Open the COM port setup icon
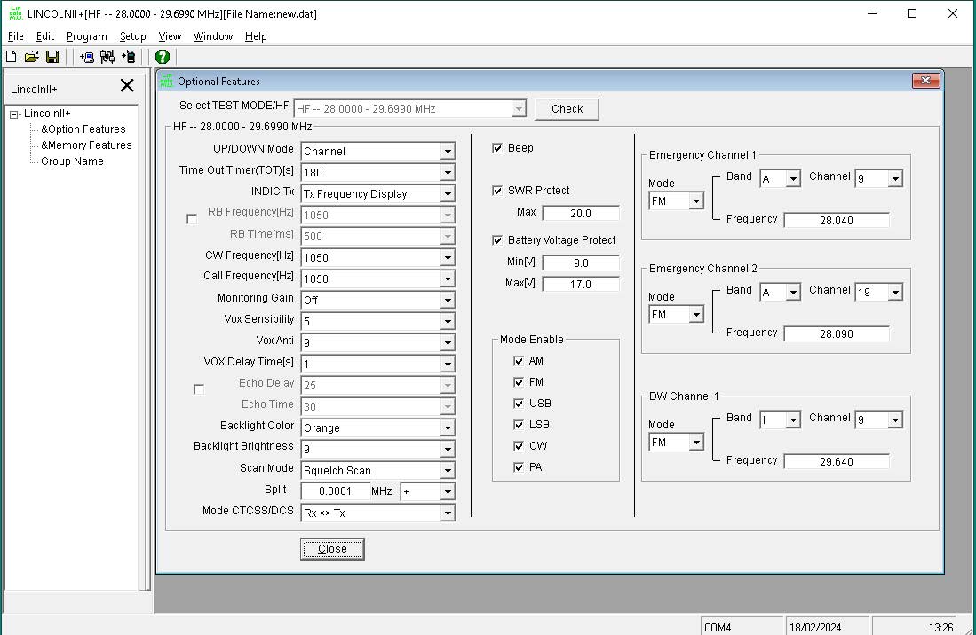The width and height of the screenshot is (976, 635). coord(107,57)
